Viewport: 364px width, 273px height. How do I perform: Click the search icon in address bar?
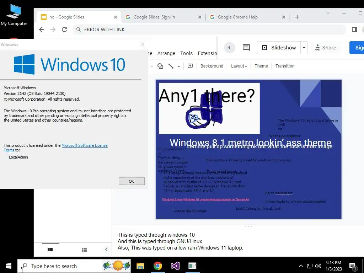pyautogui.click(x=79, y=30)
